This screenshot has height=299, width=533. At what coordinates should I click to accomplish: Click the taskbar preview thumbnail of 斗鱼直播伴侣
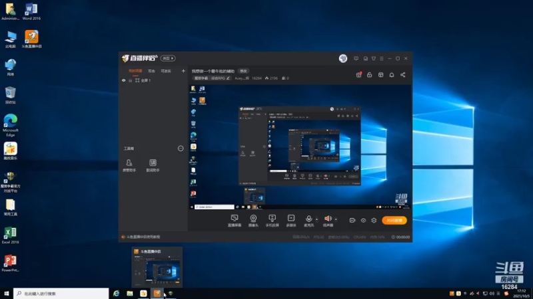coord(157,267)
